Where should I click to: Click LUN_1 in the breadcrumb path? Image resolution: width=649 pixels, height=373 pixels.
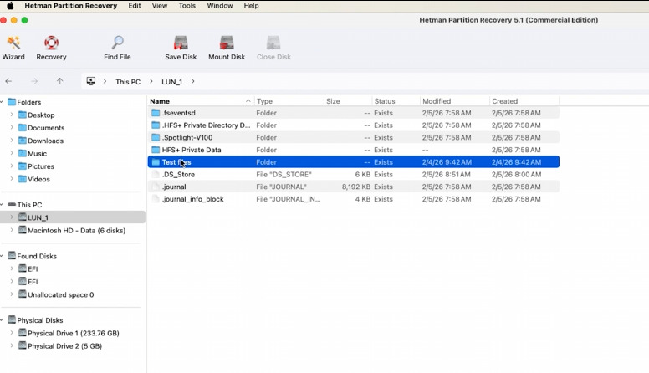(x=171, y=82)
